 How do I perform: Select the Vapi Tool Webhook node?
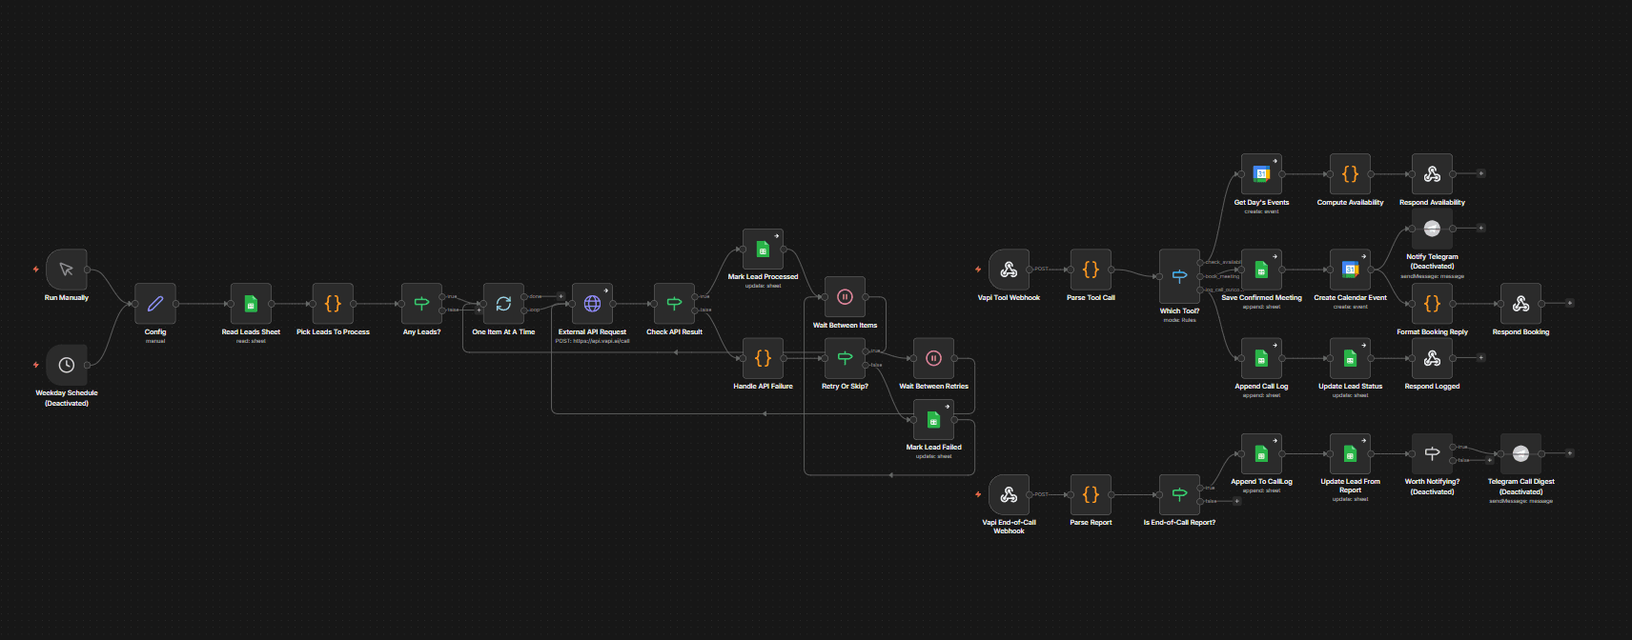(1009, 270)
